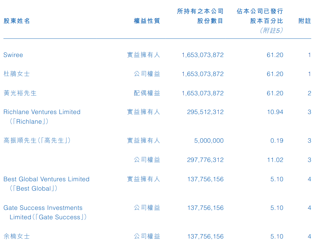Viewport: 321px width, 241px height.
Task: Click 實益擁有人 in the 高振順先生 row
Action: click(144, 140)
